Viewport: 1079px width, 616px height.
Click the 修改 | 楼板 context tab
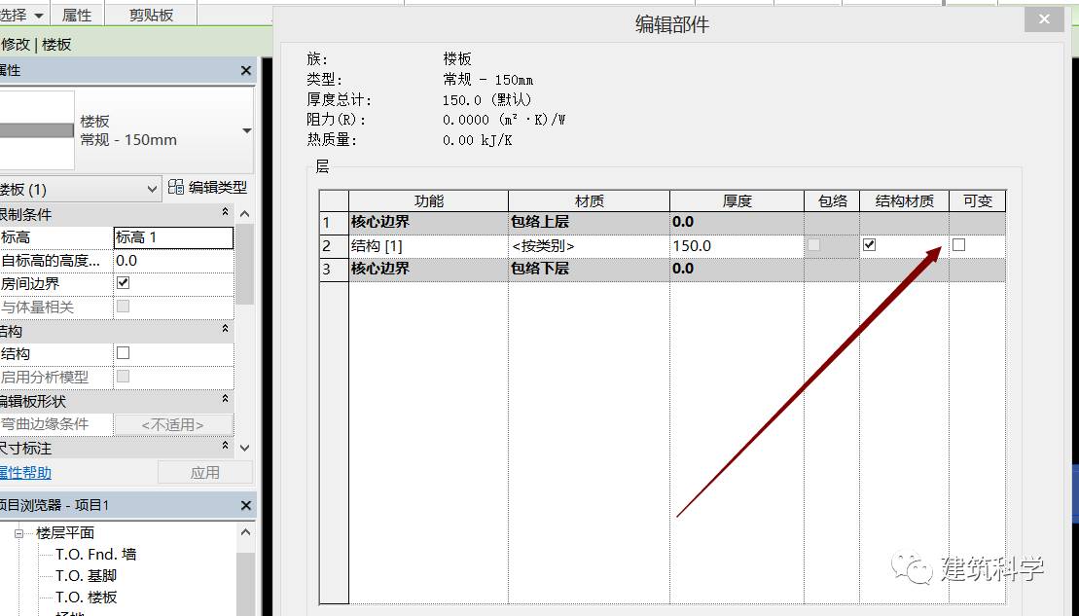[x=36, y=45]
